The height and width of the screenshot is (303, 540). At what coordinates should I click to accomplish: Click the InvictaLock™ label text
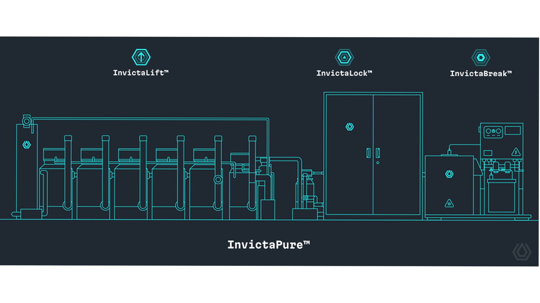[344, 74]
